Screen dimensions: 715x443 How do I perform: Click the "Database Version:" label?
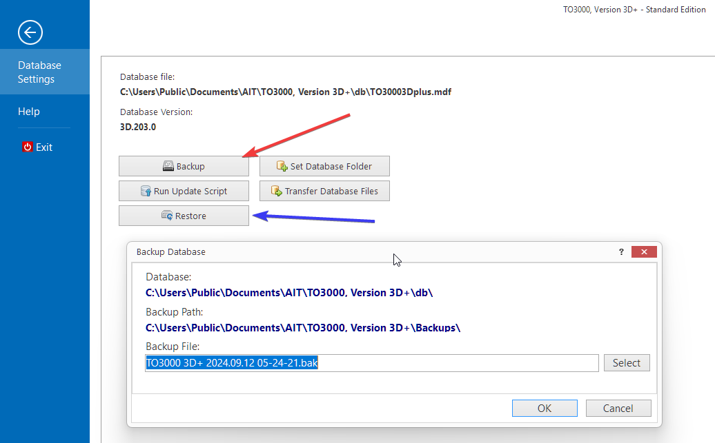(x=157, y=112)
